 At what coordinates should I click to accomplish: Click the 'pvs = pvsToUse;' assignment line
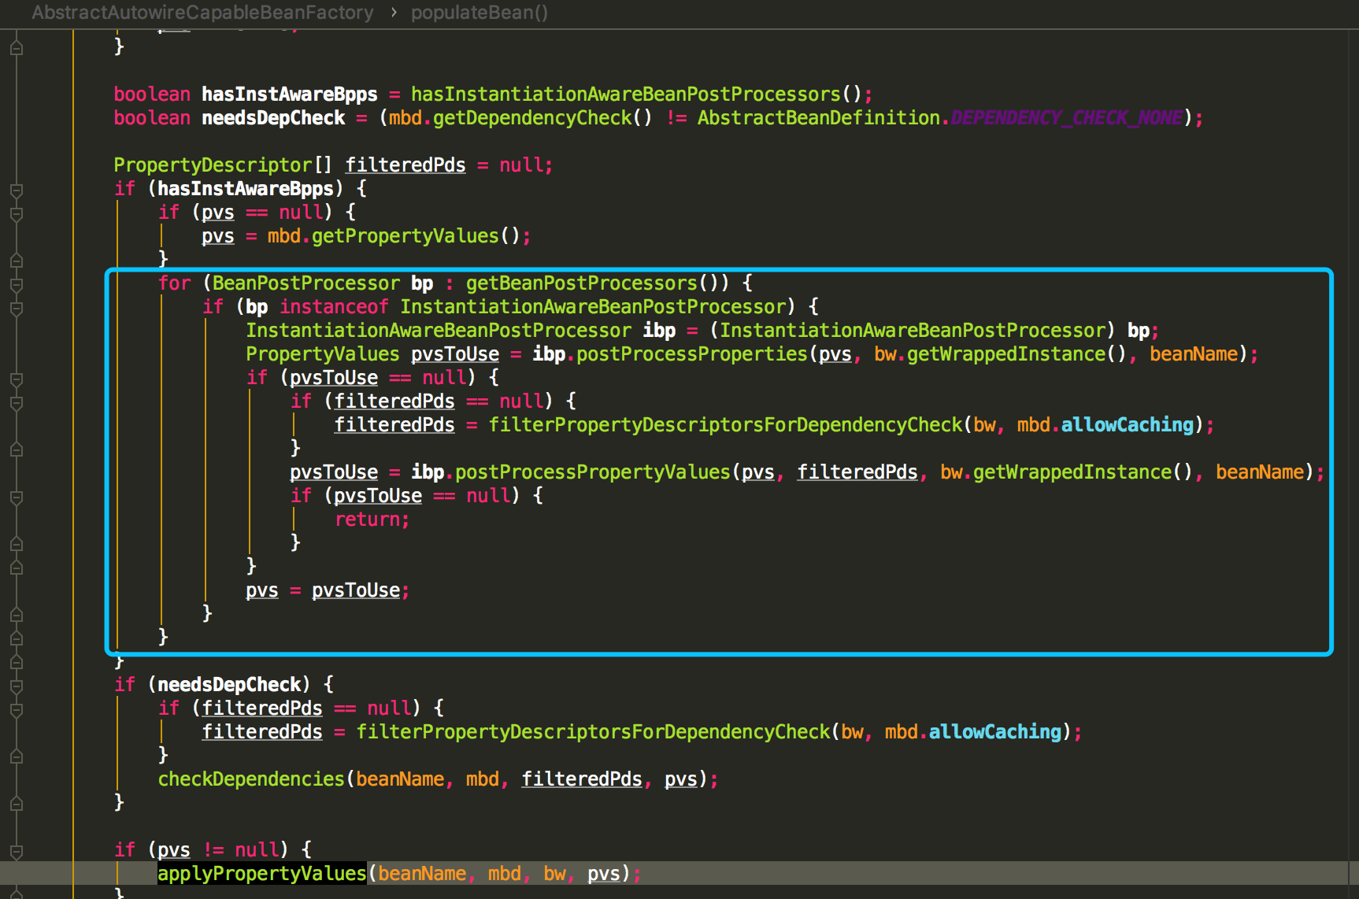click(x=328, y=590)
